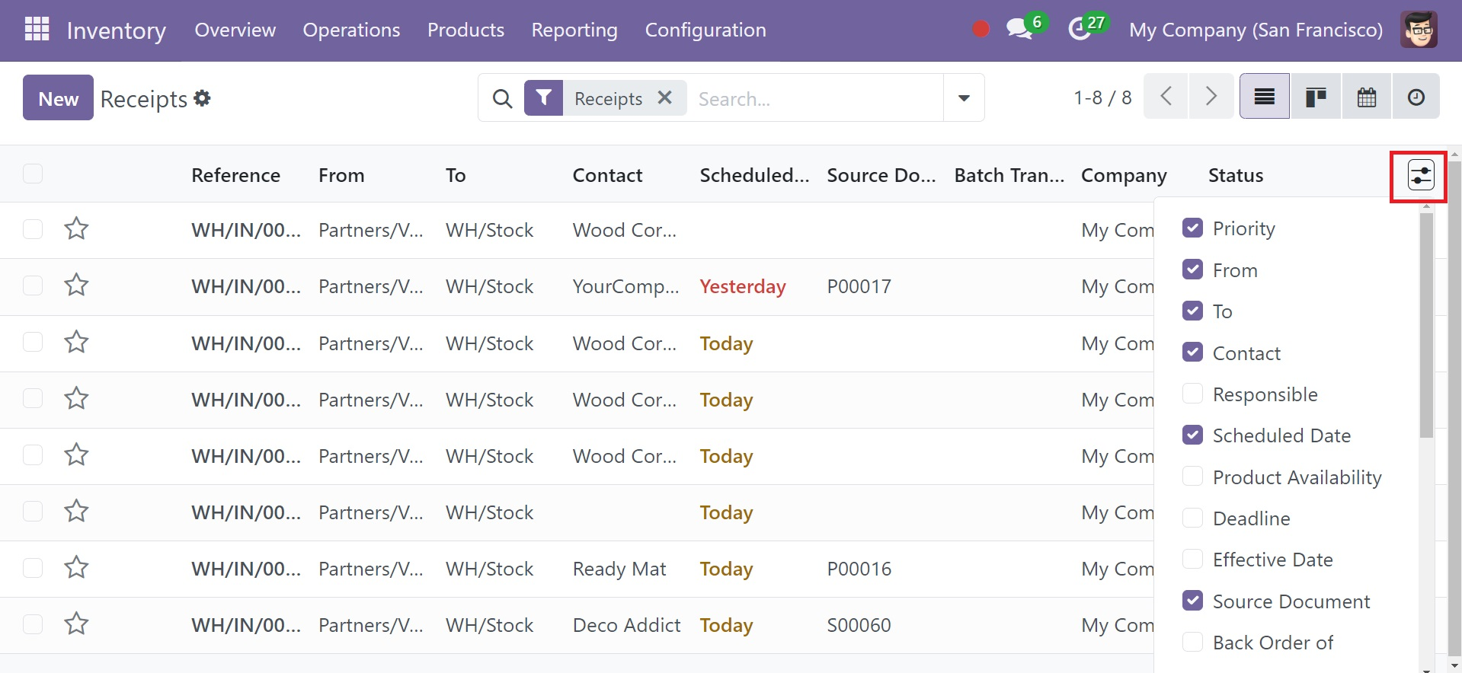Select the Deco Addict row checkbox

(x=33, y=624)
